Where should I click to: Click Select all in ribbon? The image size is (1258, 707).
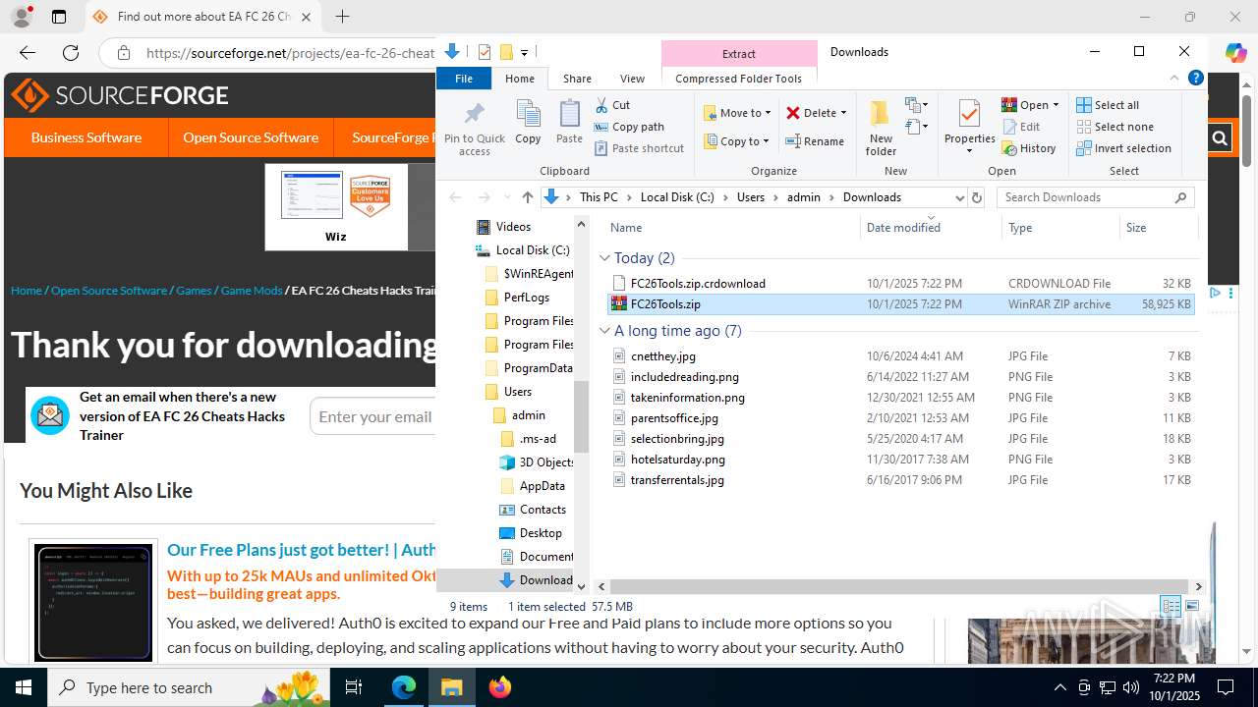click(x=1108, y=105)
